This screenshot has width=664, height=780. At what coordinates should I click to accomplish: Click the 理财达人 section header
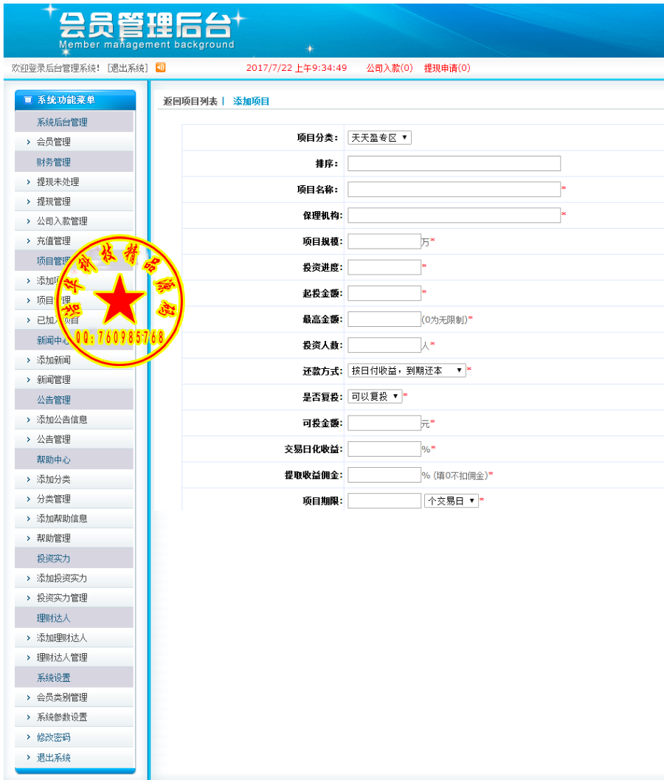coord(54,618)
